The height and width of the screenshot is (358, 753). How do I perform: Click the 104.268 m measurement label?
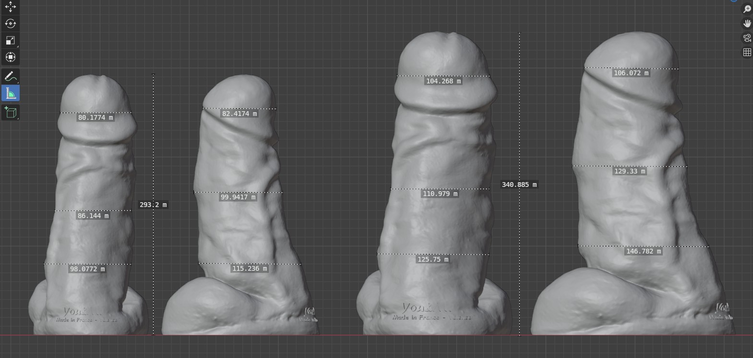coord(443,81)
